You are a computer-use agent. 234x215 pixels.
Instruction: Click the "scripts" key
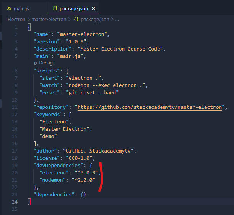click(x=47, y=71)
